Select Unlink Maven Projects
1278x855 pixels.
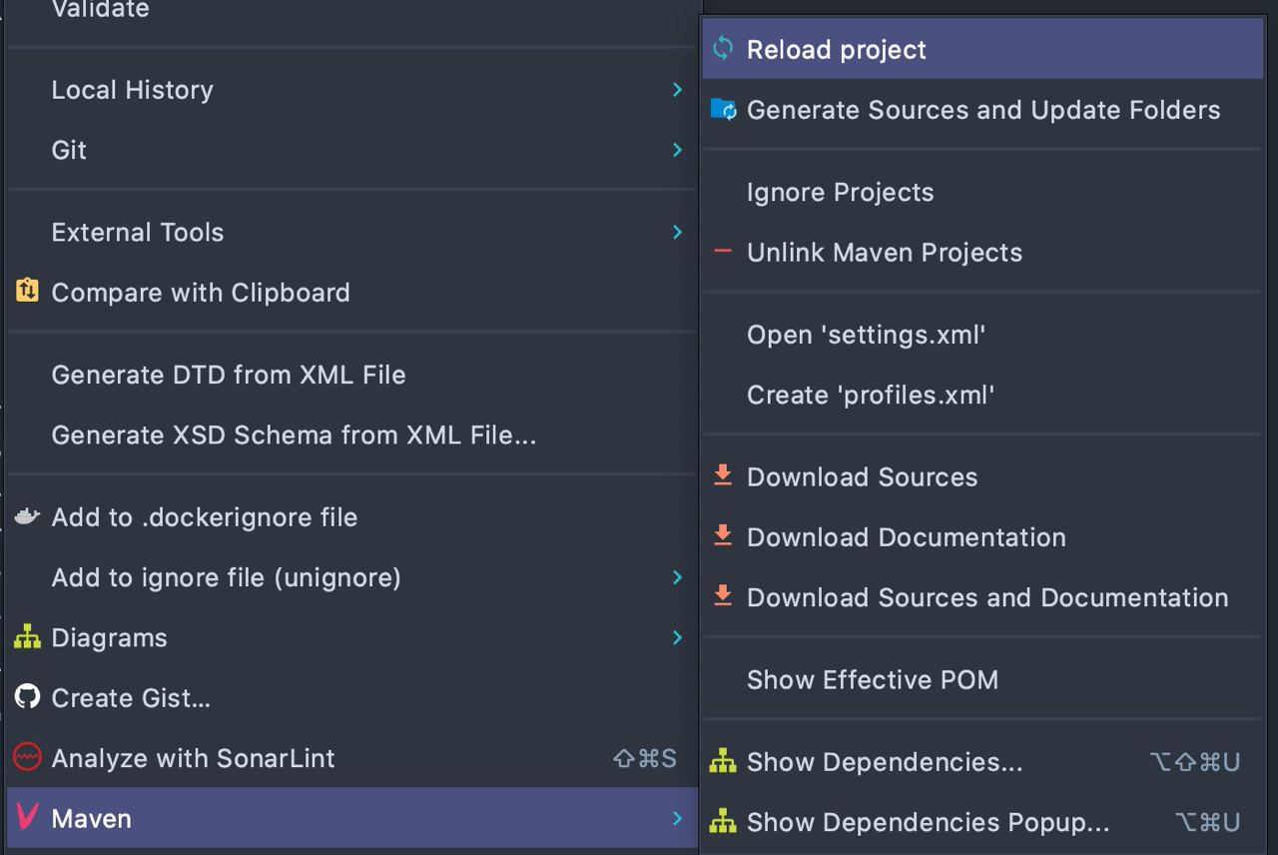tap(982, 252)
